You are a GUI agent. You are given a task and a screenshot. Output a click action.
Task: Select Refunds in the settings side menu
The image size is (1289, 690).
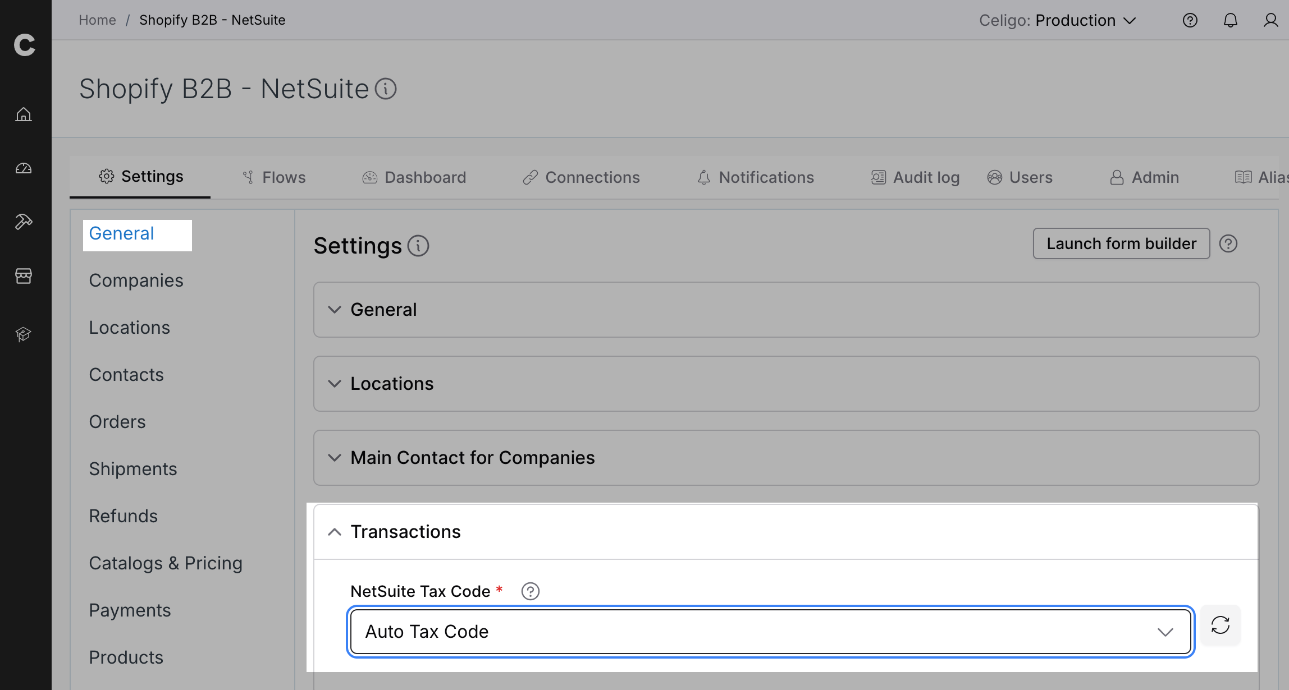[124, 516]
